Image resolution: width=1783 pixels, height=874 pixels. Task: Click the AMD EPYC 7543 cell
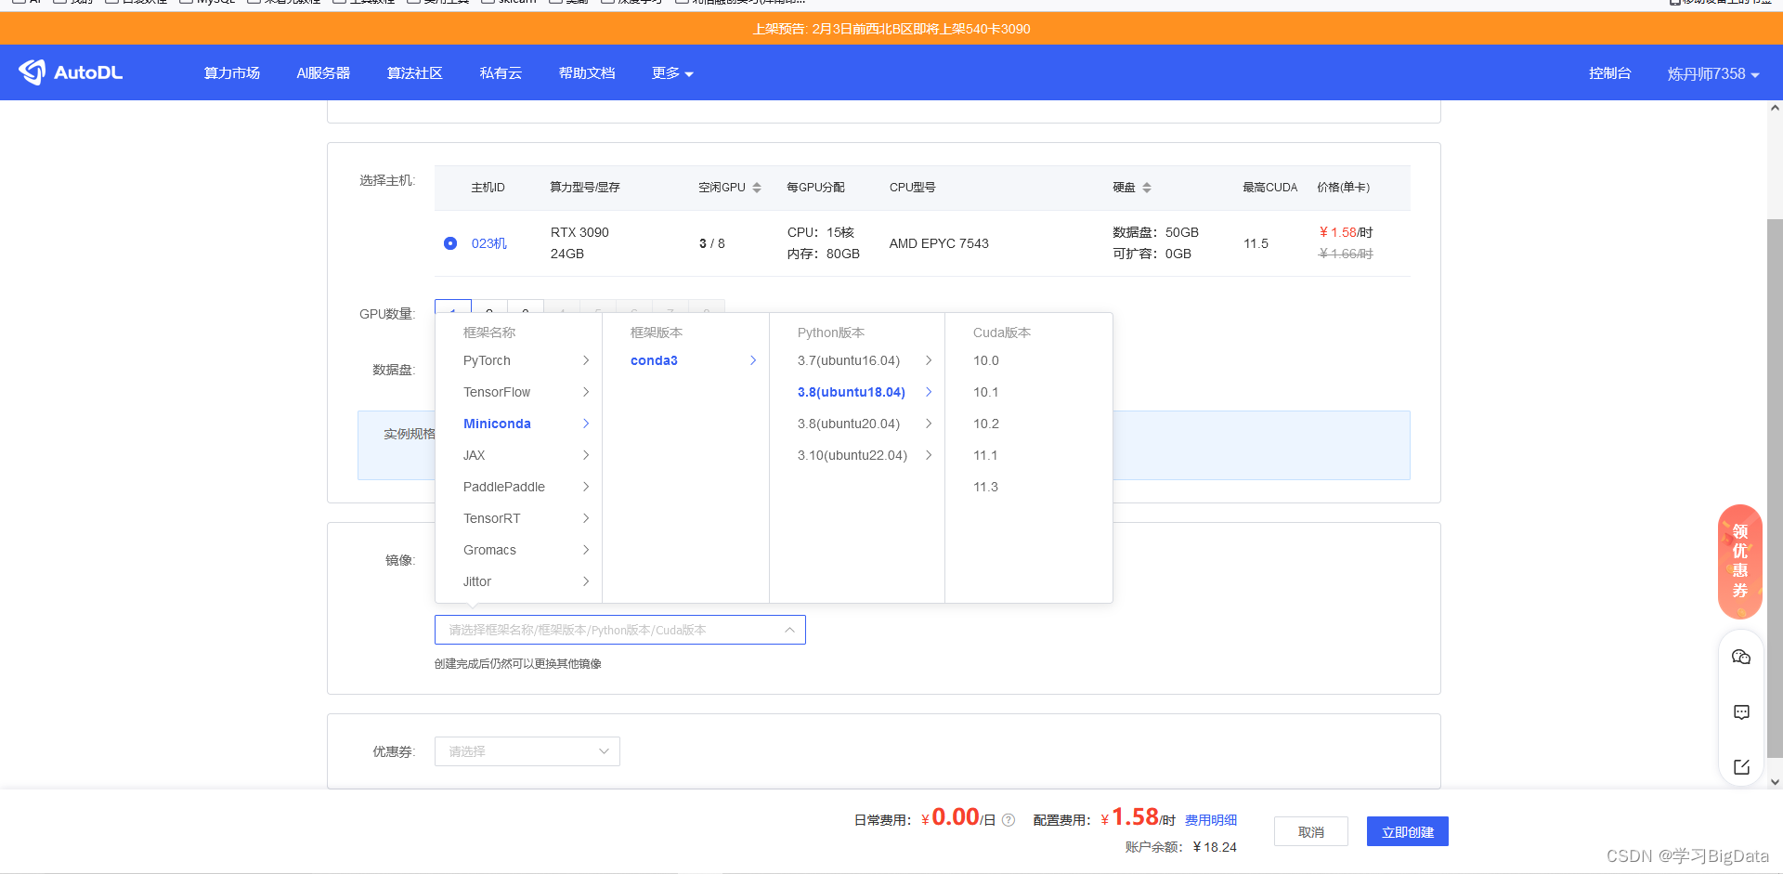pos(939,243)
